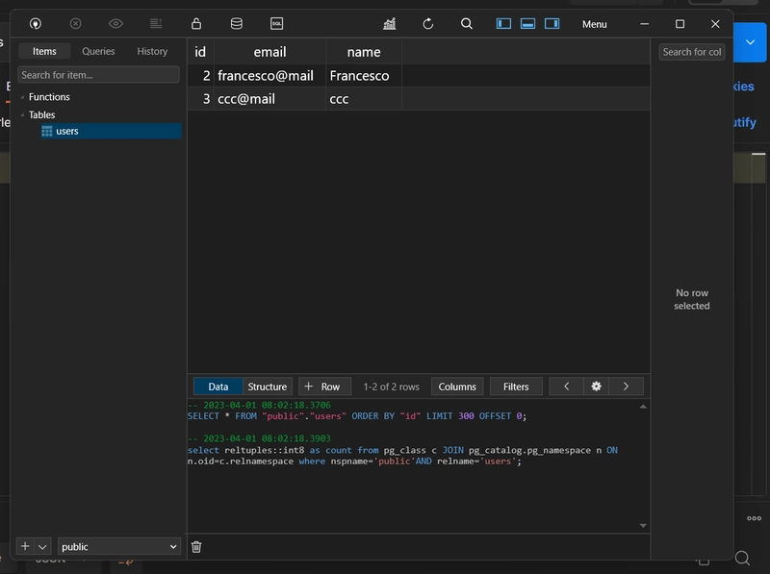Go to the previous page arrow
770x574 pixels.
[x=566, y=387]
